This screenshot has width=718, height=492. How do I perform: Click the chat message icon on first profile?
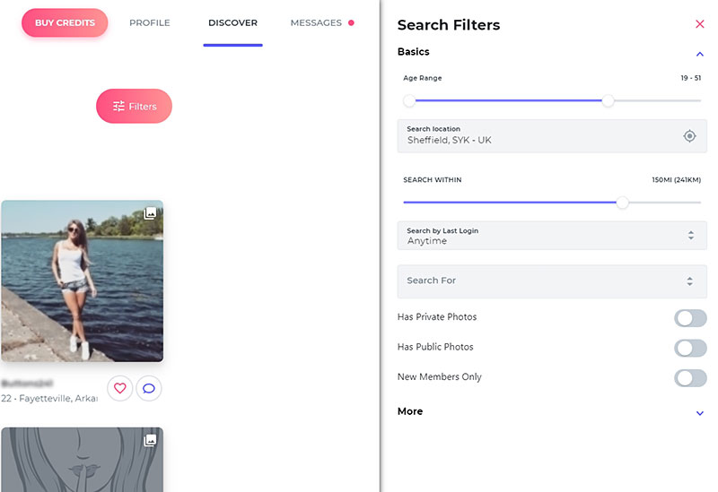click(149, 388)
